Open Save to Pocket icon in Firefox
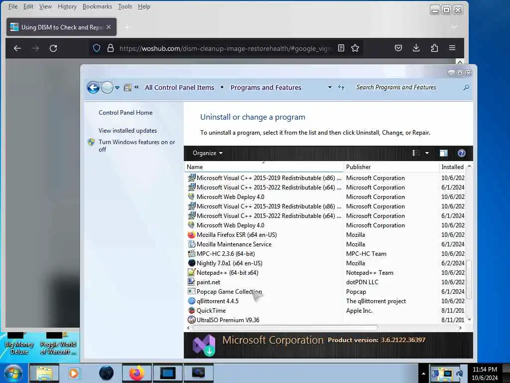 (398, 48)
